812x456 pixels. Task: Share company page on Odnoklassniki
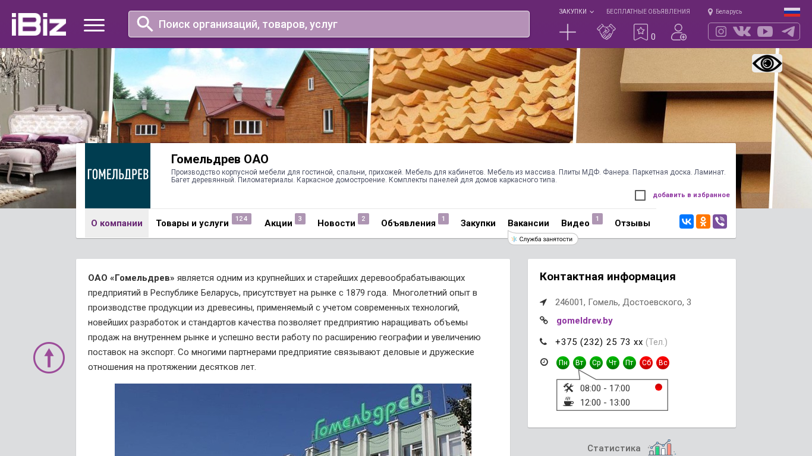pyautogui.click(x=703, y=221)
